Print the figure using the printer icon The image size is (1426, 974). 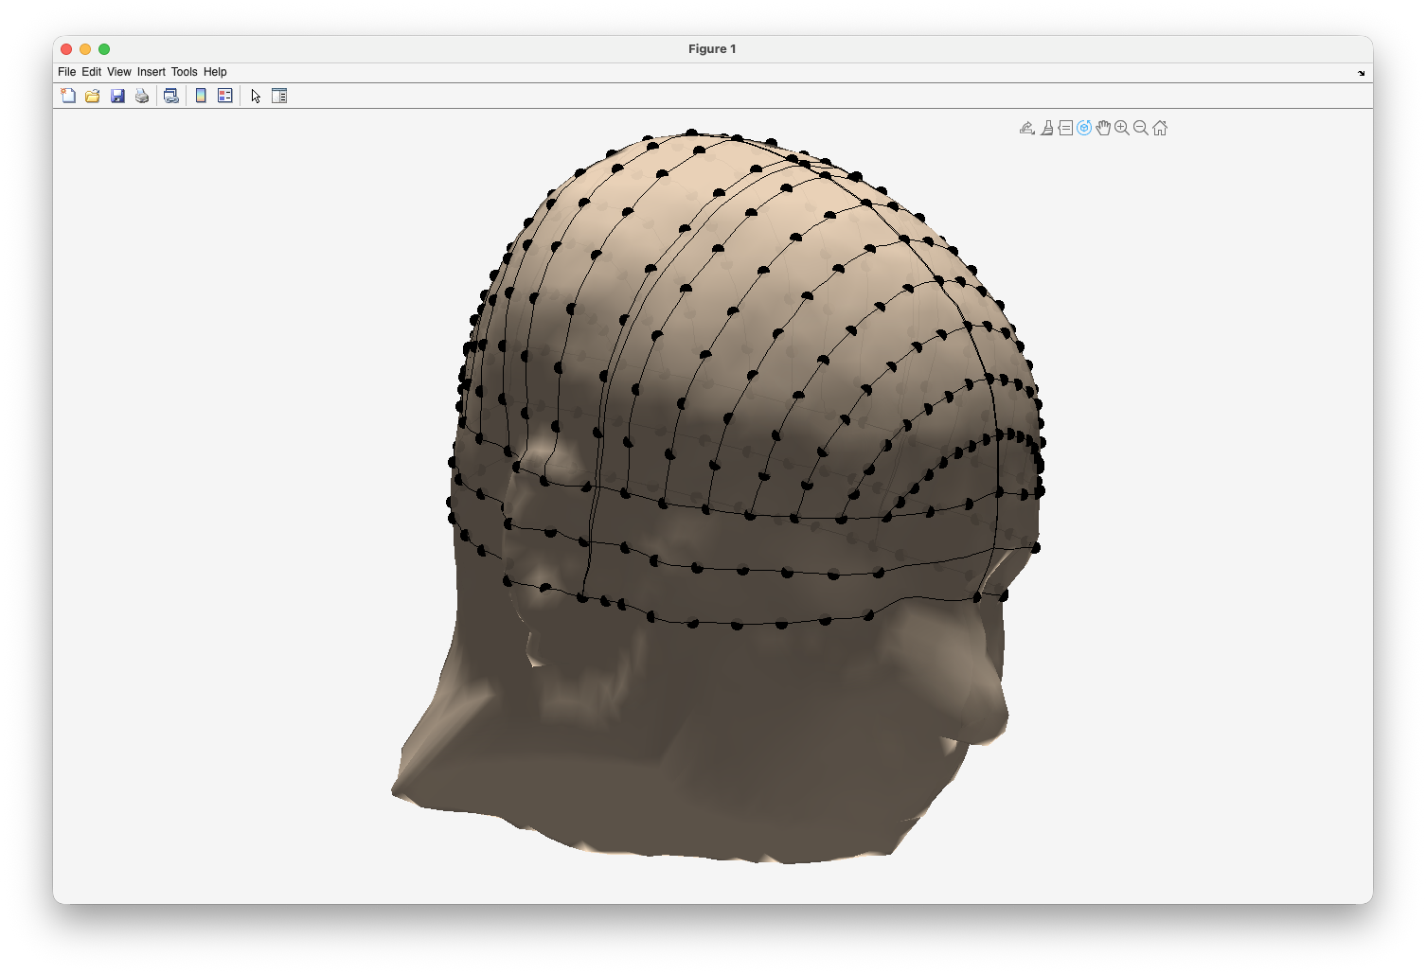pos(142,96)
